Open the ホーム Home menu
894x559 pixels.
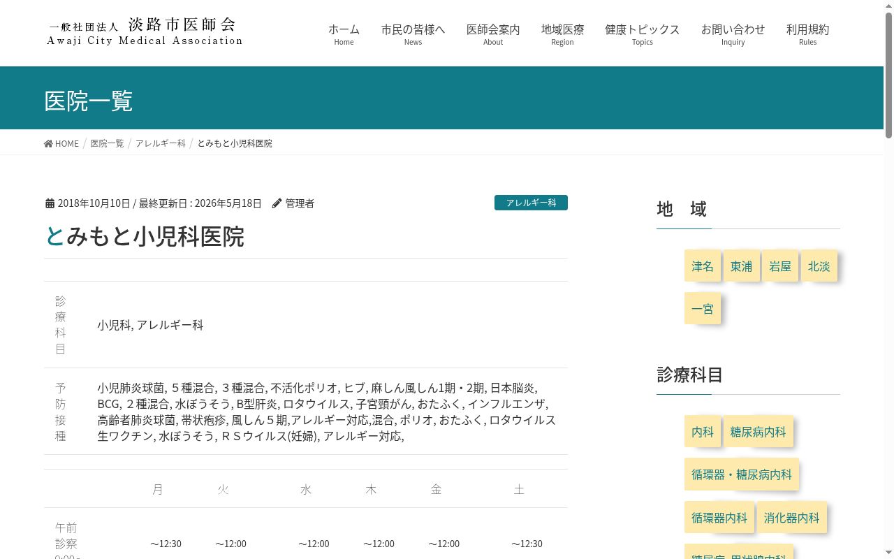tap(344, 34)
